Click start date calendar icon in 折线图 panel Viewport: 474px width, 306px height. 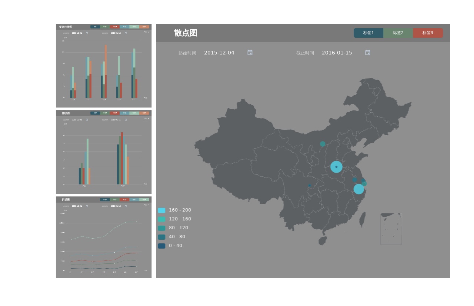[87, 206]
